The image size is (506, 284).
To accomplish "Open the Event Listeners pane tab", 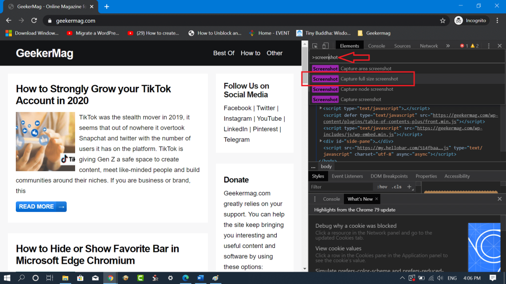I will coord(347,176).
